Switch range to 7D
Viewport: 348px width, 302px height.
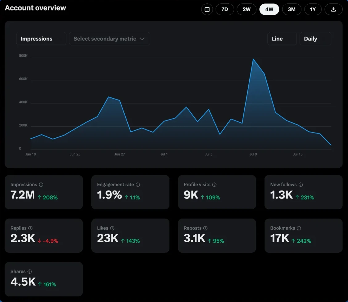pos(225,9)
